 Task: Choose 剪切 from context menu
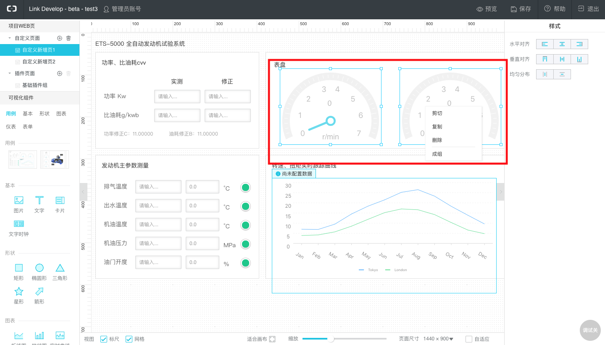coord(453,113)
